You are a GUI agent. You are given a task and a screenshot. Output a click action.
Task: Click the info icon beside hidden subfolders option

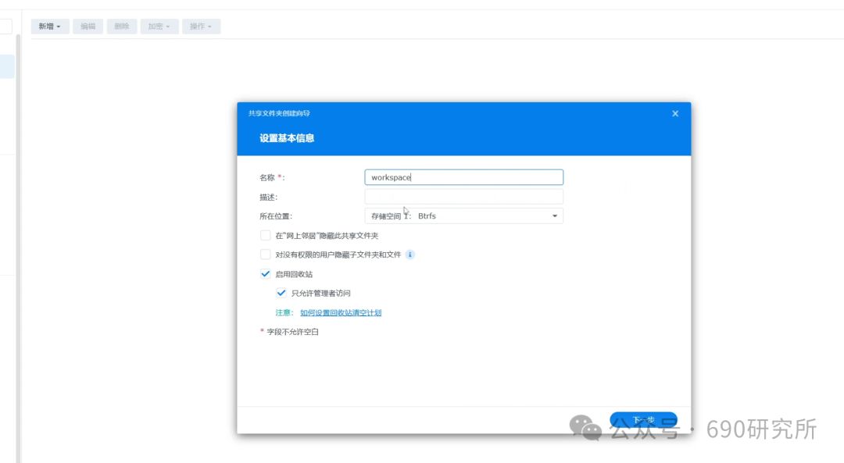pos(410,255)
